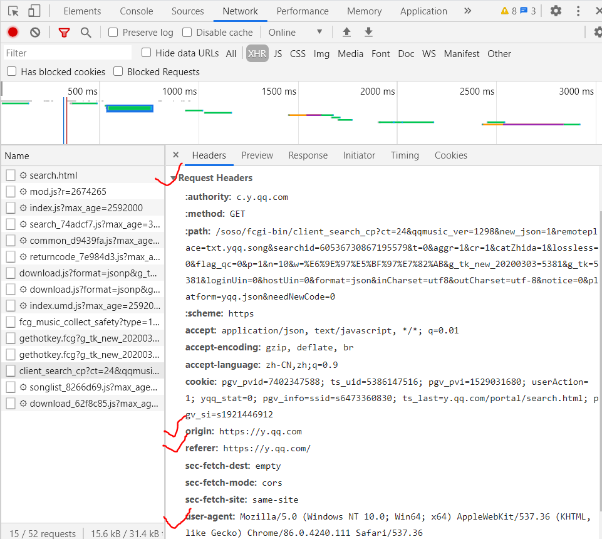
Task: Open the Preview tab of the request
Action: (257, 155)
